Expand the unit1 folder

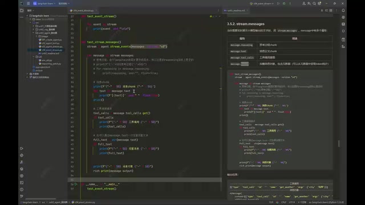tap(34, 26)
